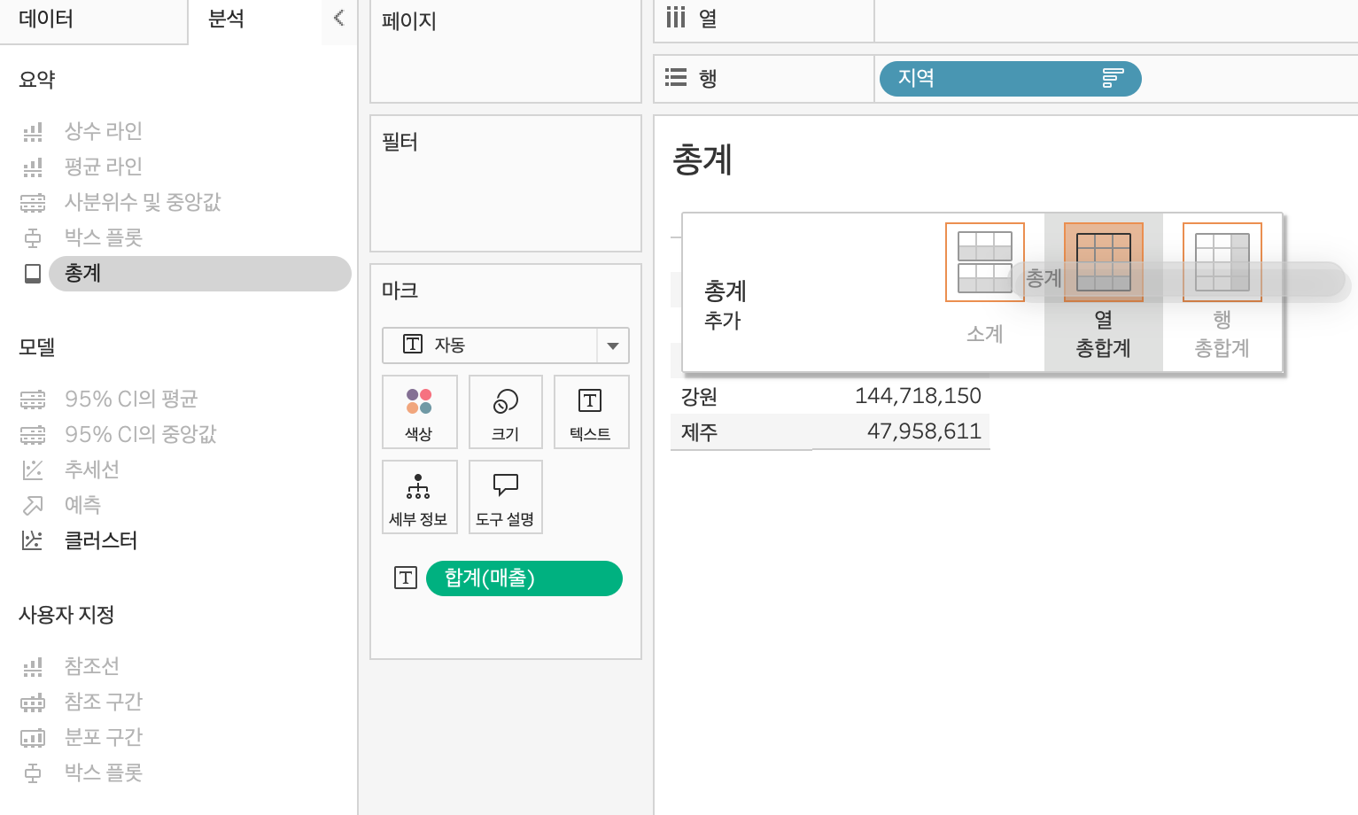Open the 도구 설명 tooltip button
Screen dimensions: 1358x815
click(x=505, y=497)
